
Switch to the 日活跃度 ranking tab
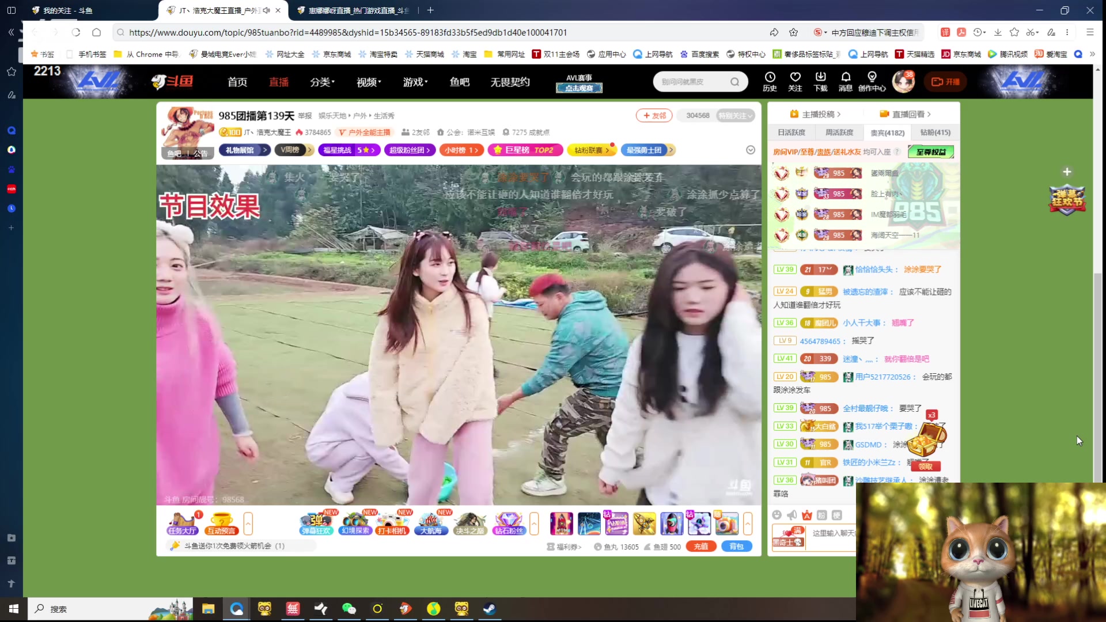click(x=791, y=132)
